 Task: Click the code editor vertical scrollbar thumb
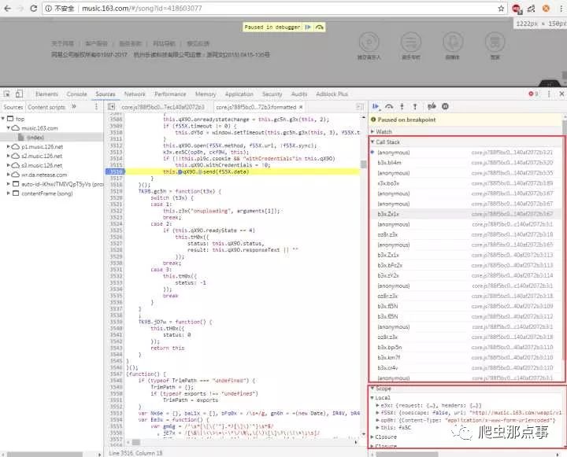(x=363, y=164)
